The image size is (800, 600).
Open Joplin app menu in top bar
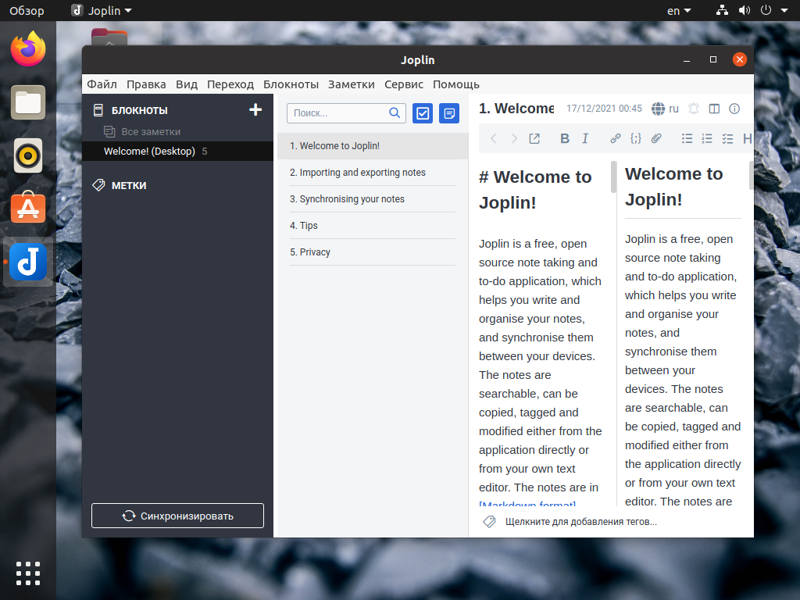pyautogui.click(x=102, y=10)
